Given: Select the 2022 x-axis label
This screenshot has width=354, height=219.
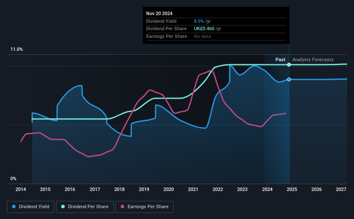Looking at the screenshot, I should pyautogui.click(x=218, y=189).
